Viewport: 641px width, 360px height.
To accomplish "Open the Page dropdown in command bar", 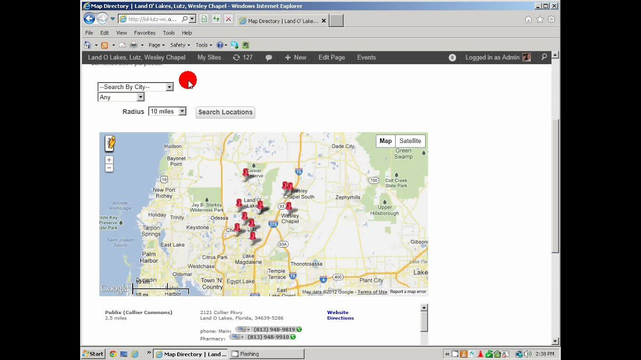I will (x=157, y=45).
